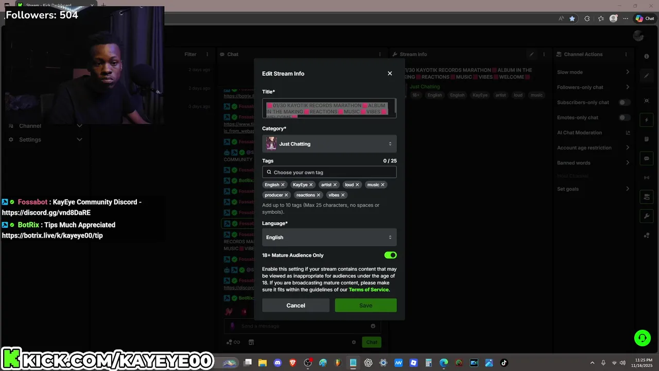This screenshot has width=659, height=371.
Task: Open the browser extensions icon
Action: (x=587, y=19)
